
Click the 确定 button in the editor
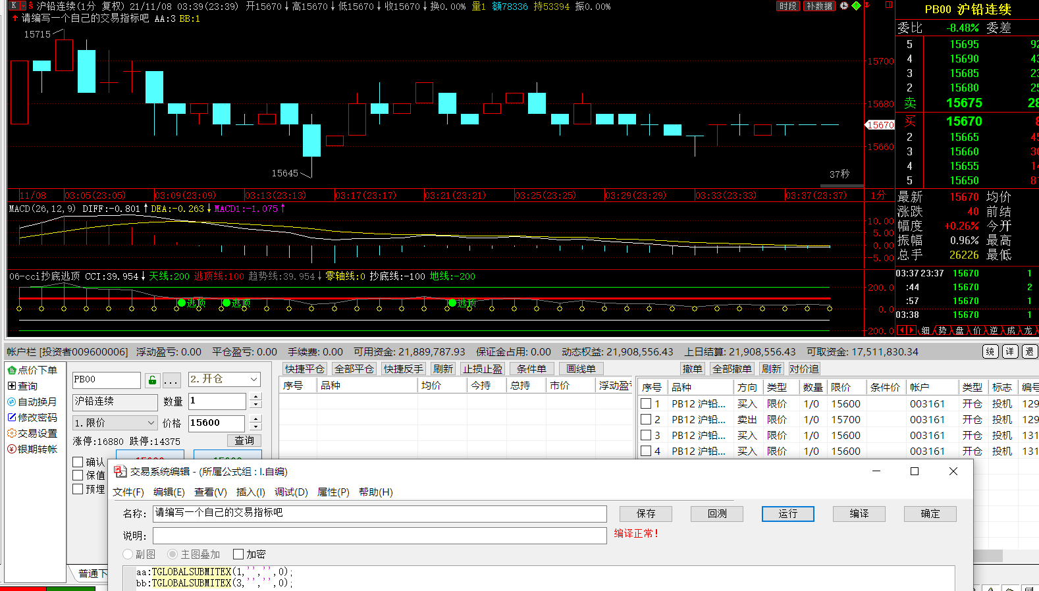pyautogui.click(x=930, y=514)
